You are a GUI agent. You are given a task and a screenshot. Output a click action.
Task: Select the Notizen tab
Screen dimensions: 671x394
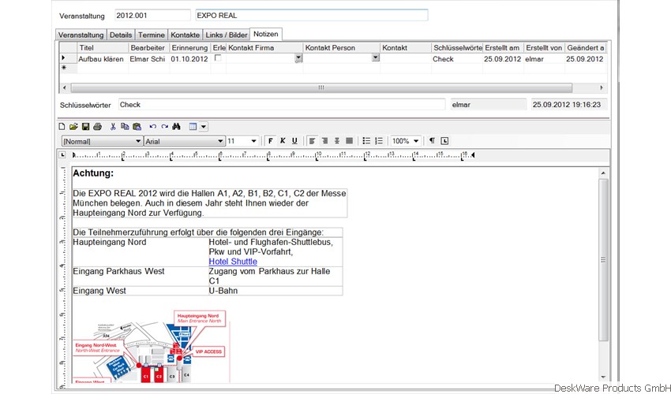click(266, 34)
